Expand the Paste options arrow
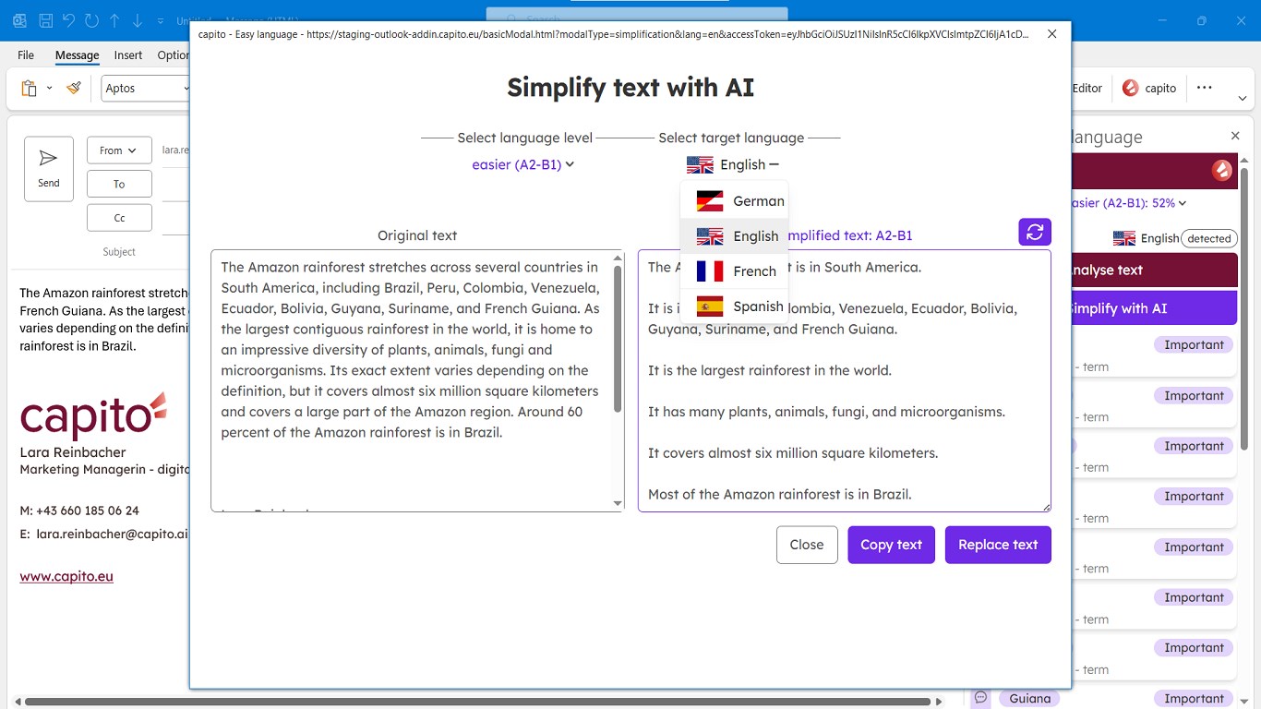The height and width of the screenshot is (709, 1261). point(49,88)
